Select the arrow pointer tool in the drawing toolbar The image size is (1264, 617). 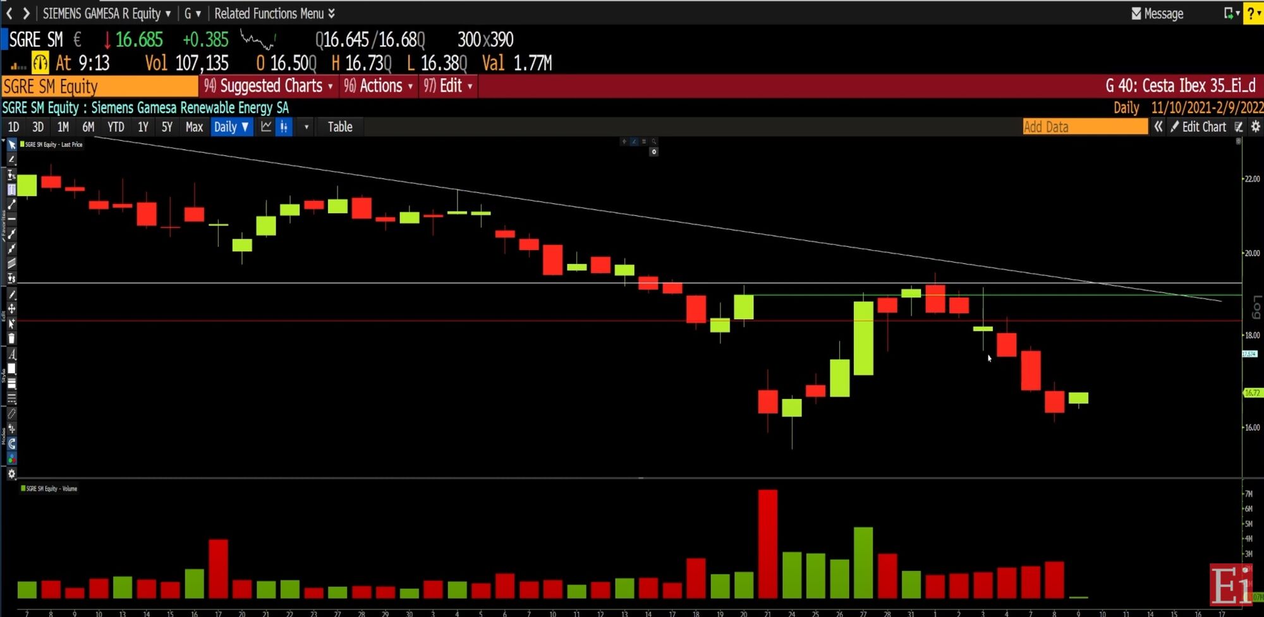(x=11, y=145)
